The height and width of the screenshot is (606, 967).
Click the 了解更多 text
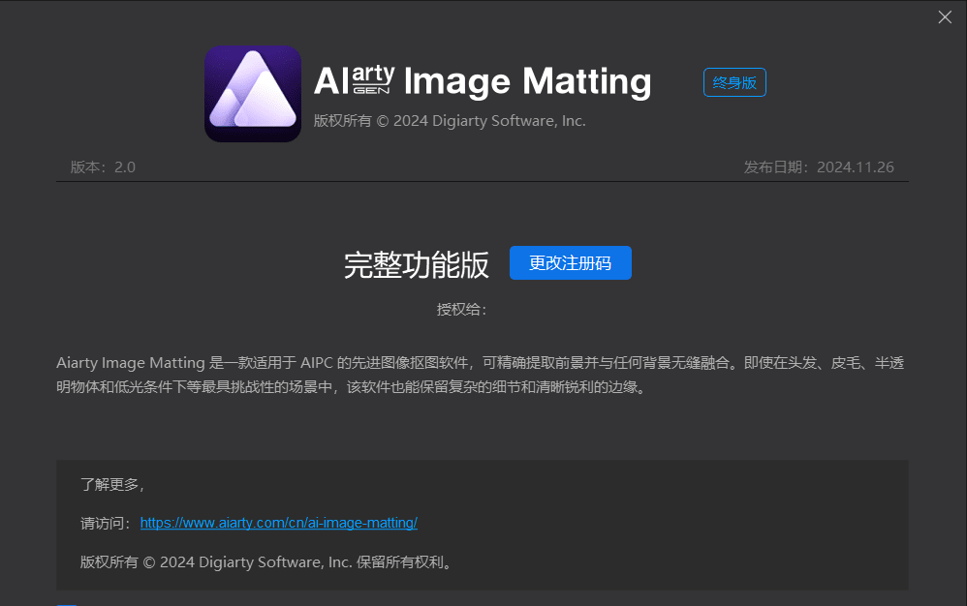[x=111, y=484]
